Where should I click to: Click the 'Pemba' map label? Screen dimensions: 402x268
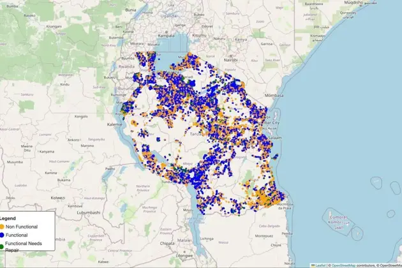click(287, 234)
